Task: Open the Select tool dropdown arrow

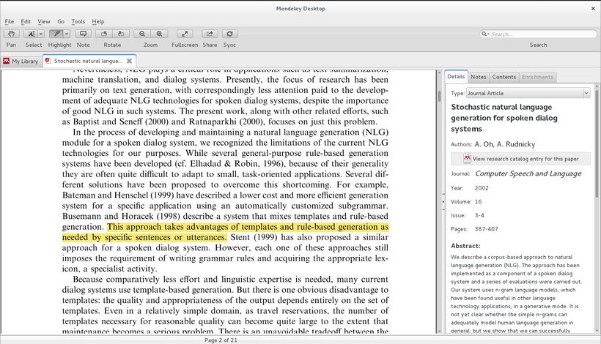Action: coord(41,34)
